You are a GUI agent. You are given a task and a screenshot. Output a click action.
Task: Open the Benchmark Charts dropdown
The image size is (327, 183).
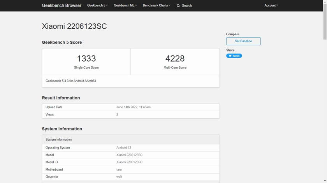pos(156,5)
